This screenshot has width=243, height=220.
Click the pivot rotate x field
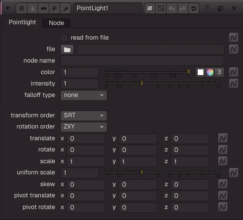86,207
